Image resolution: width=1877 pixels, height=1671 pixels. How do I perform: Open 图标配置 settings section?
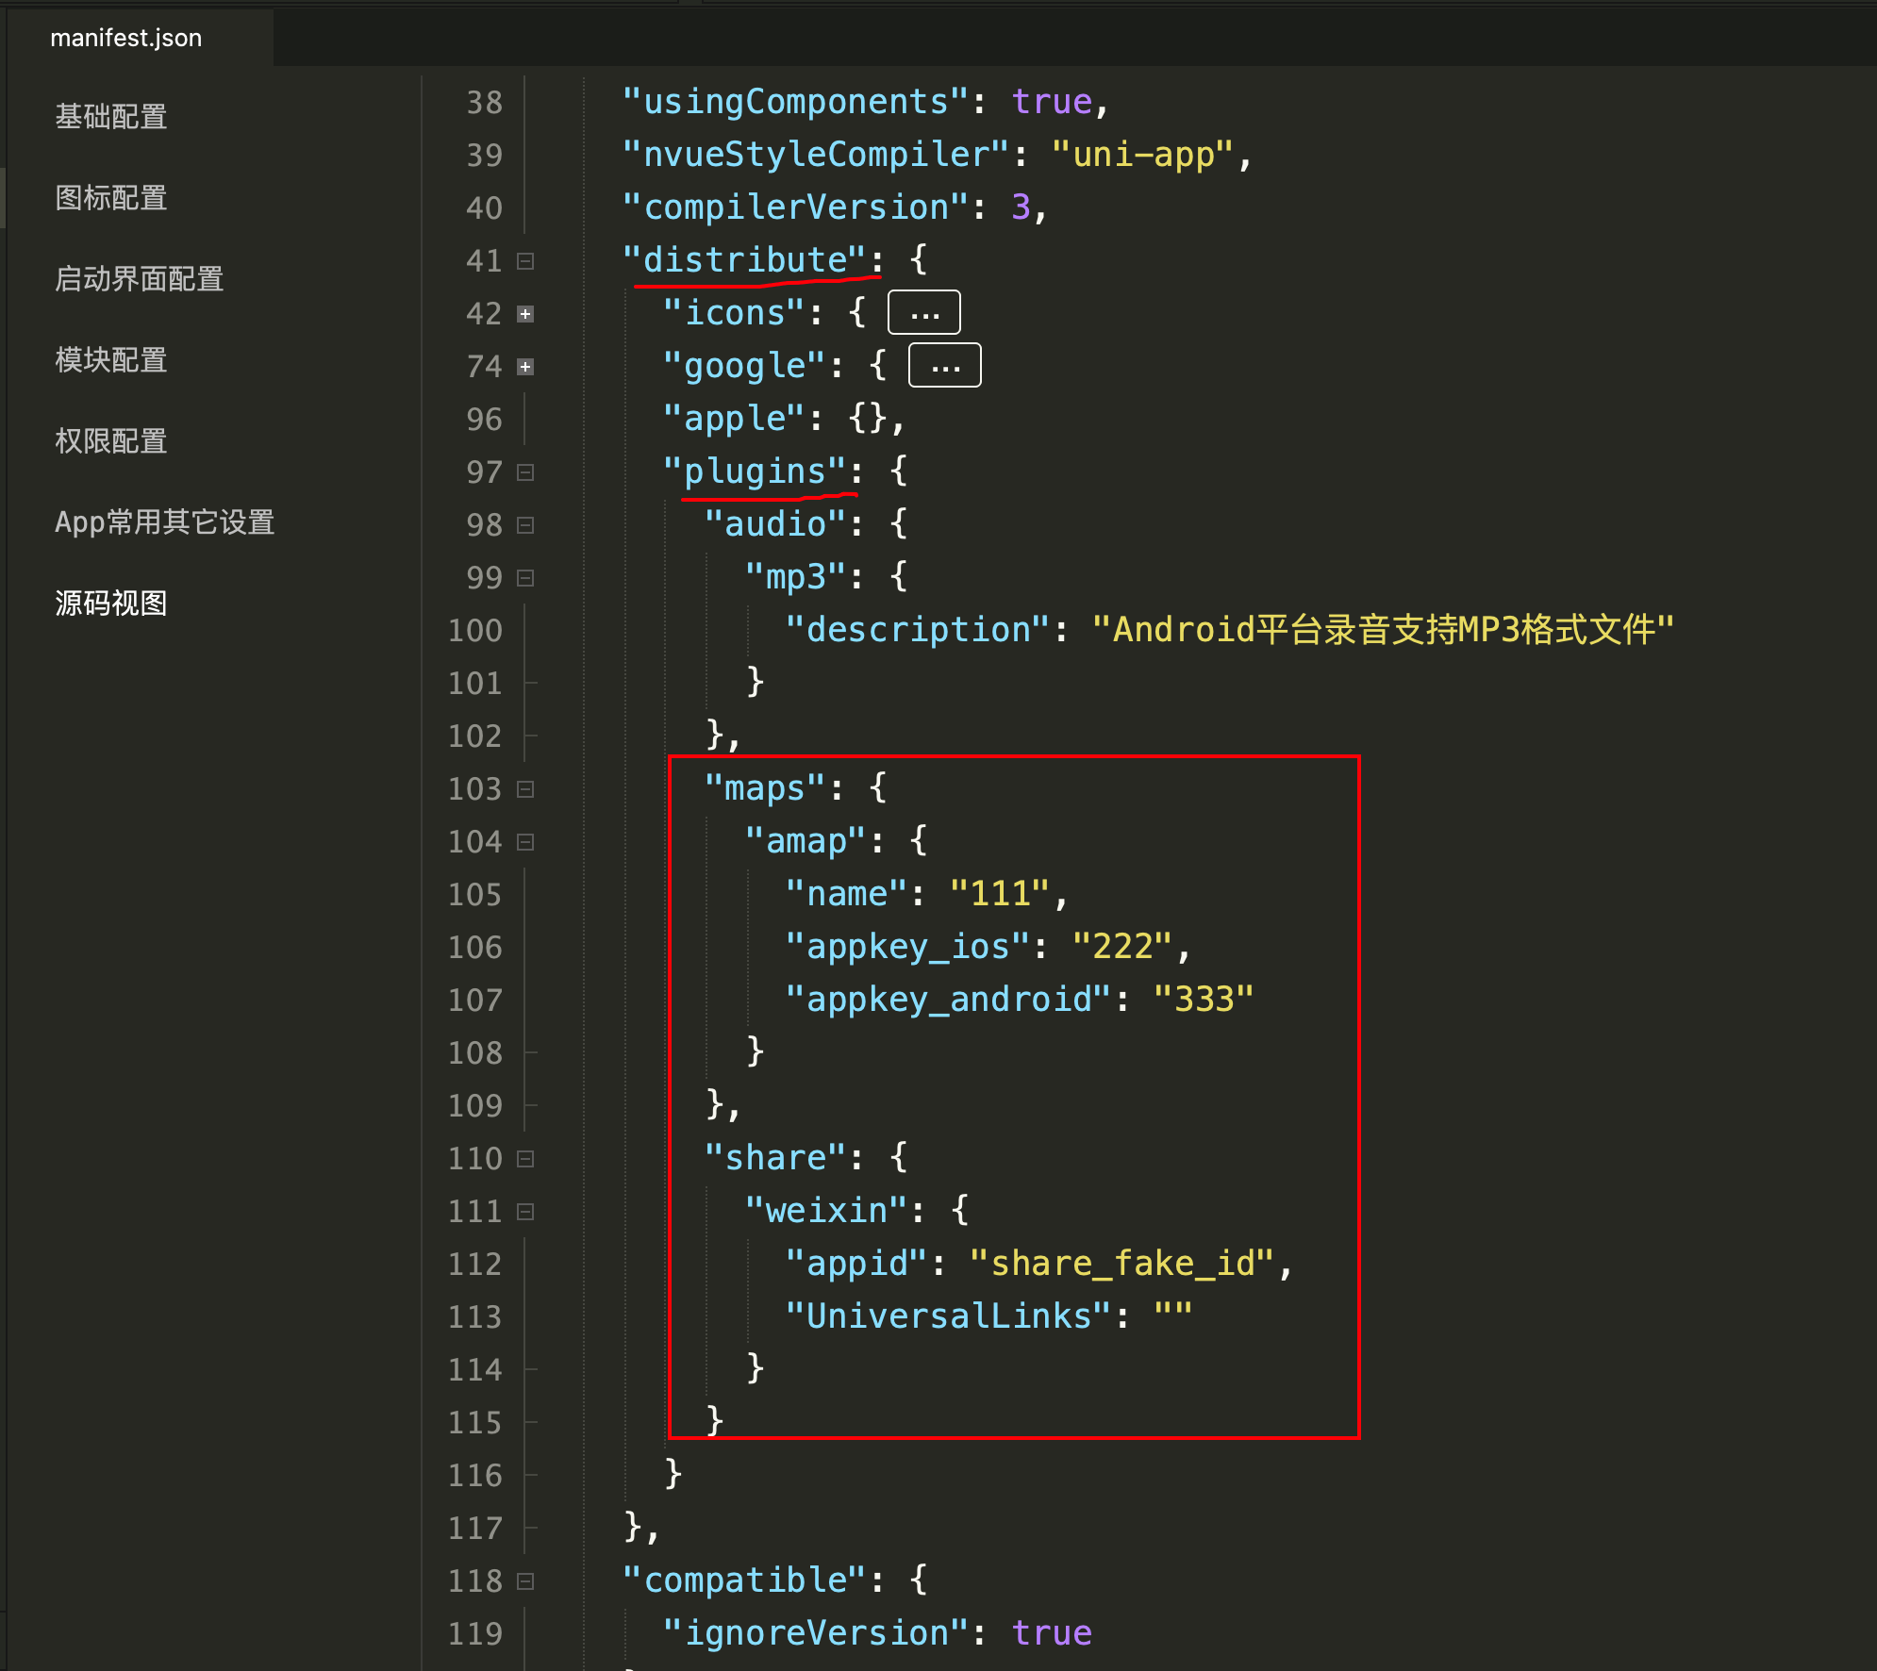tap(111, 198)
